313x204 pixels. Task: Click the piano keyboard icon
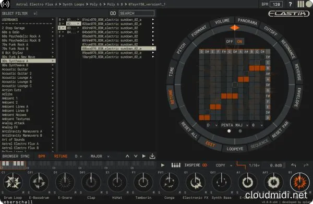click(176, 165)
